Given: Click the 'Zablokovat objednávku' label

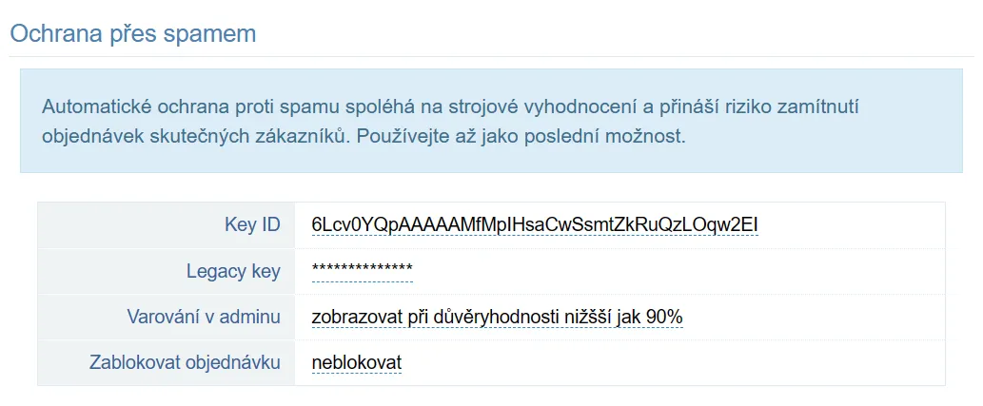Looking at the screenshot, I should click(x=185, y=363).
